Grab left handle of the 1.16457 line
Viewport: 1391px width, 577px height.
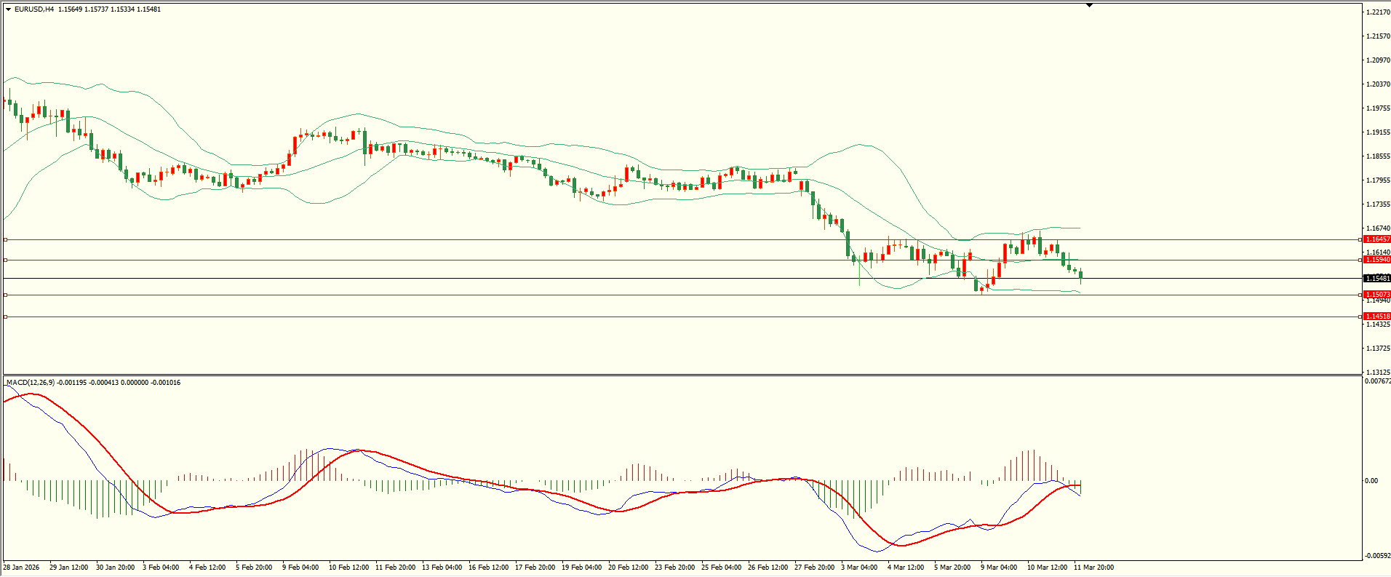click(6, 239)
